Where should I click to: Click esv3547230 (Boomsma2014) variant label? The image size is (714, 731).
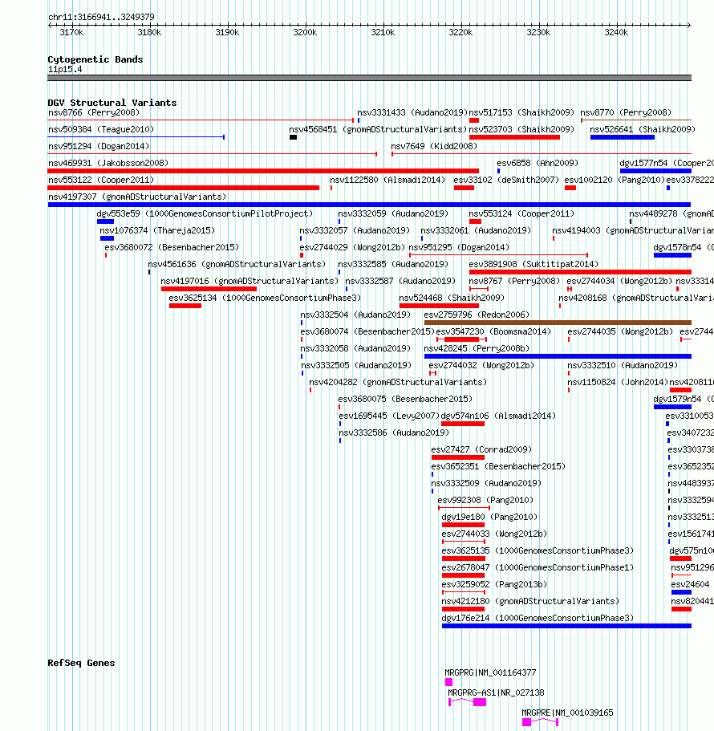pyautogui.click(x=493, y=331)
